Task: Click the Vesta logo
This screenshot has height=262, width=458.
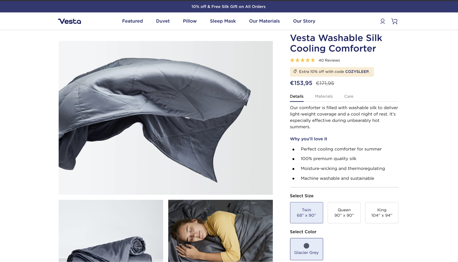Action: point(70,21)
